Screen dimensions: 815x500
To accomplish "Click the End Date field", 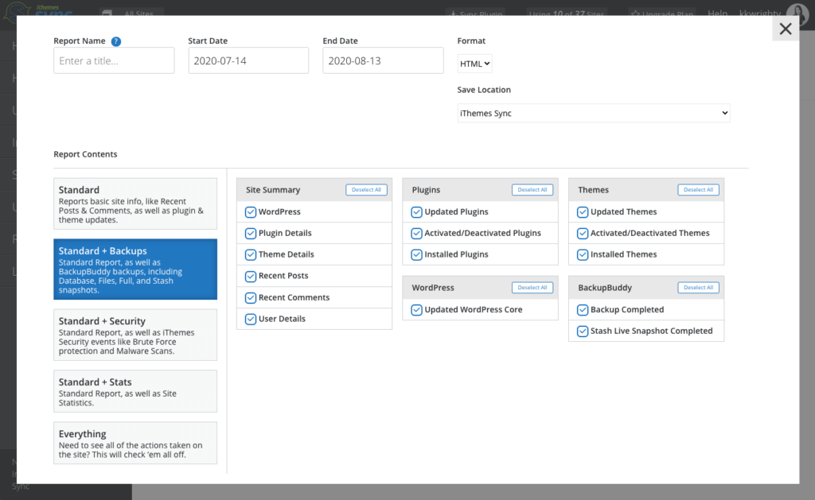I will click(x=383, y=60).
